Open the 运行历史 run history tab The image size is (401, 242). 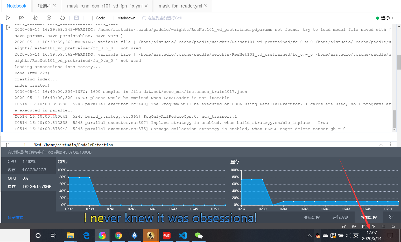[x=340, y=217]
